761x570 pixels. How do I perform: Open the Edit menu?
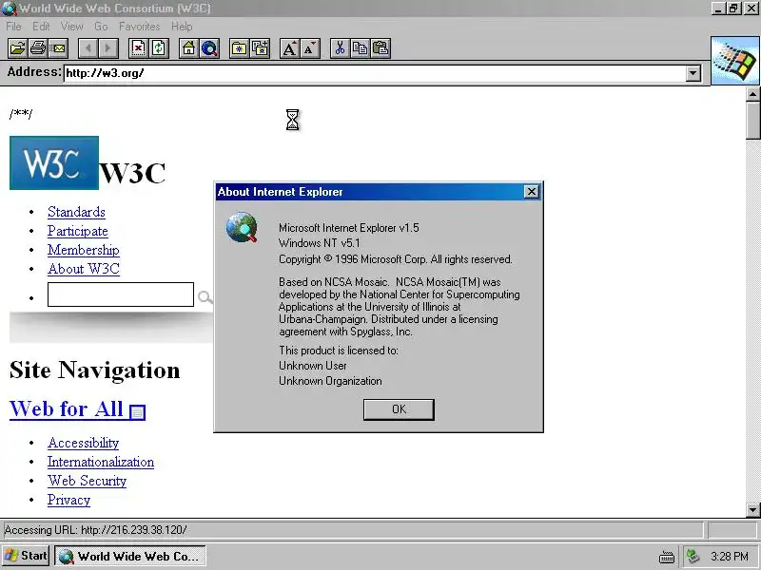41,27
